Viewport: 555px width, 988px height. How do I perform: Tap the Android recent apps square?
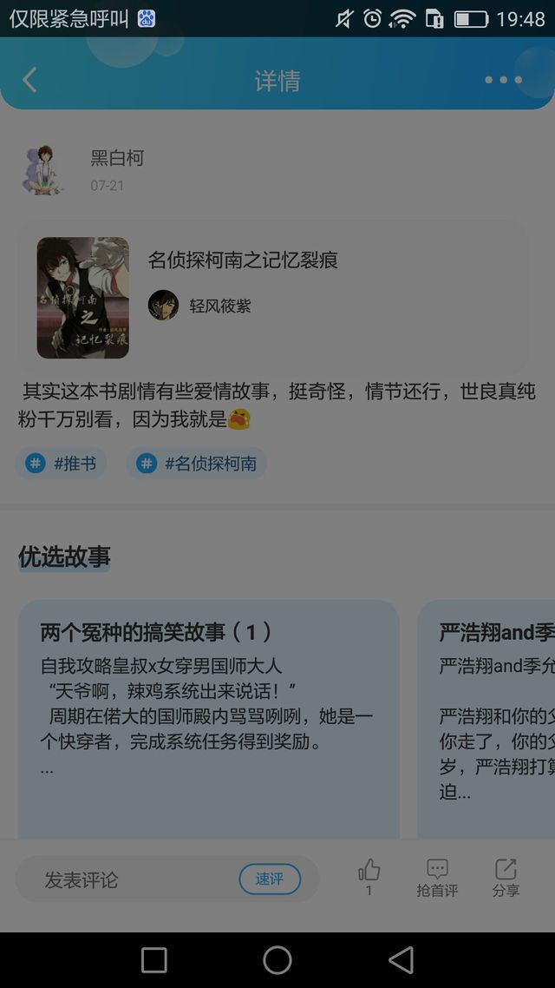pos(154,960)
